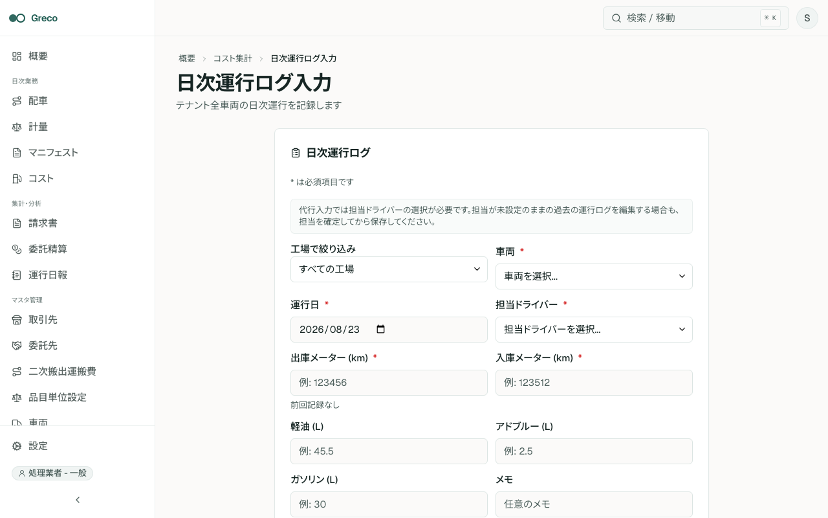This screenshot has height=518, width=828.
Task: Open calendar picker in 運行日 field
Action: (x=380, y=329)
